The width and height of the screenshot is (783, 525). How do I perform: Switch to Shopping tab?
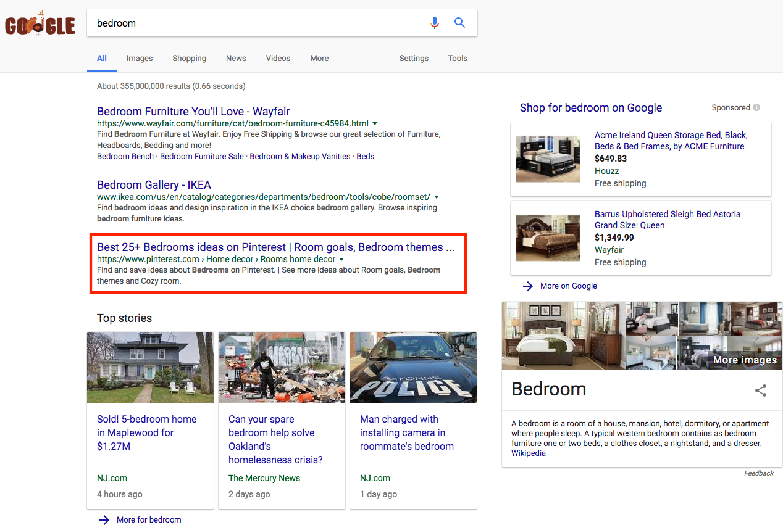[189, 58]
